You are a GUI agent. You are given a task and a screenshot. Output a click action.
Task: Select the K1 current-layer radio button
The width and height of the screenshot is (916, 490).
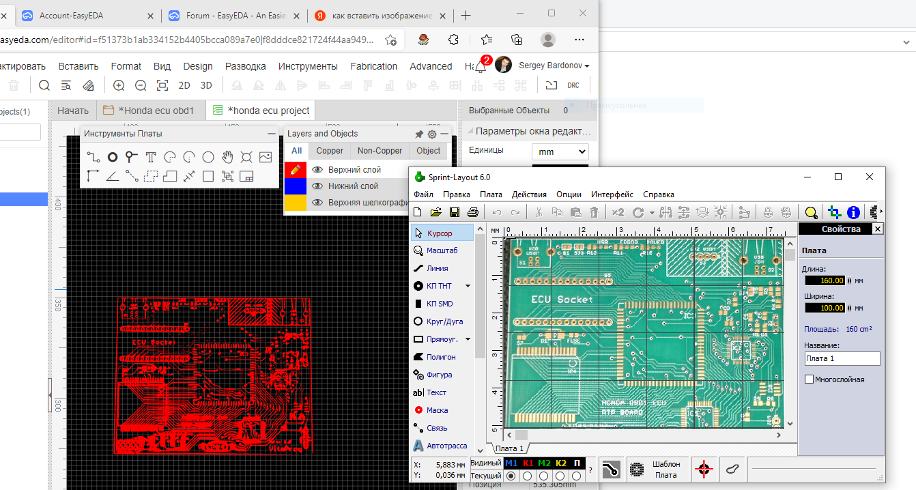(x=528, y=476)
